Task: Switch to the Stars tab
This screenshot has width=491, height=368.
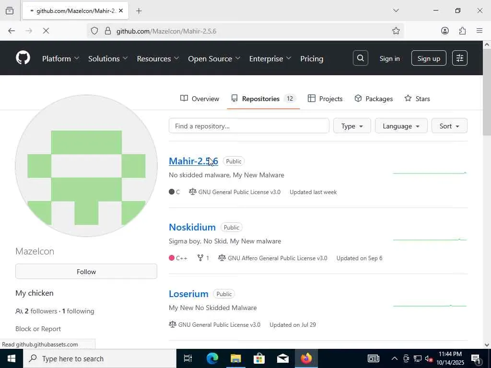Action: [417, 99]
